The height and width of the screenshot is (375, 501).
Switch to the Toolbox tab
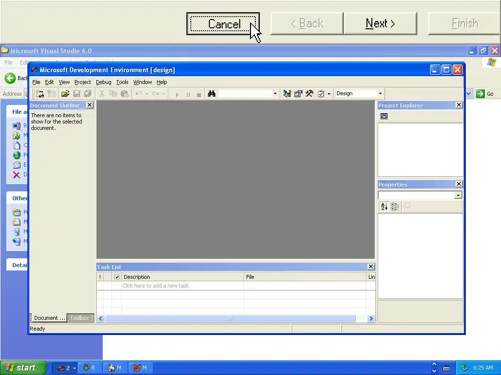click(x=80, y=318)
